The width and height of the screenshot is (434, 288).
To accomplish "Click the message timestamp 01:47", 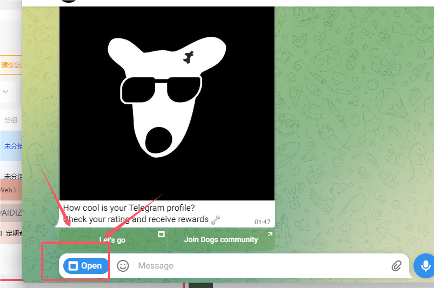I will pos(262,222).
